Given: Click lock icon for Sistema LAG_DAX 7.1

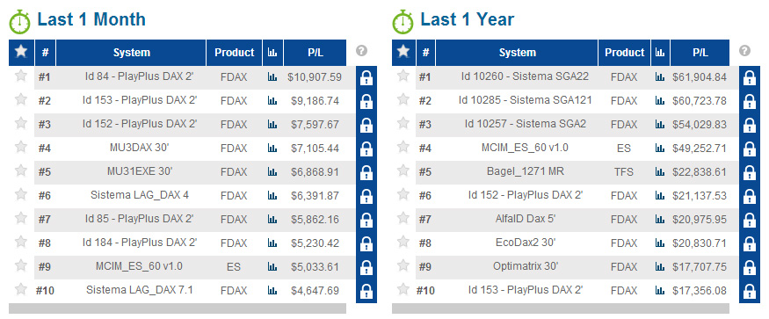Looking at the screenshot, I should pyautogui.click(x=366, y=291).
